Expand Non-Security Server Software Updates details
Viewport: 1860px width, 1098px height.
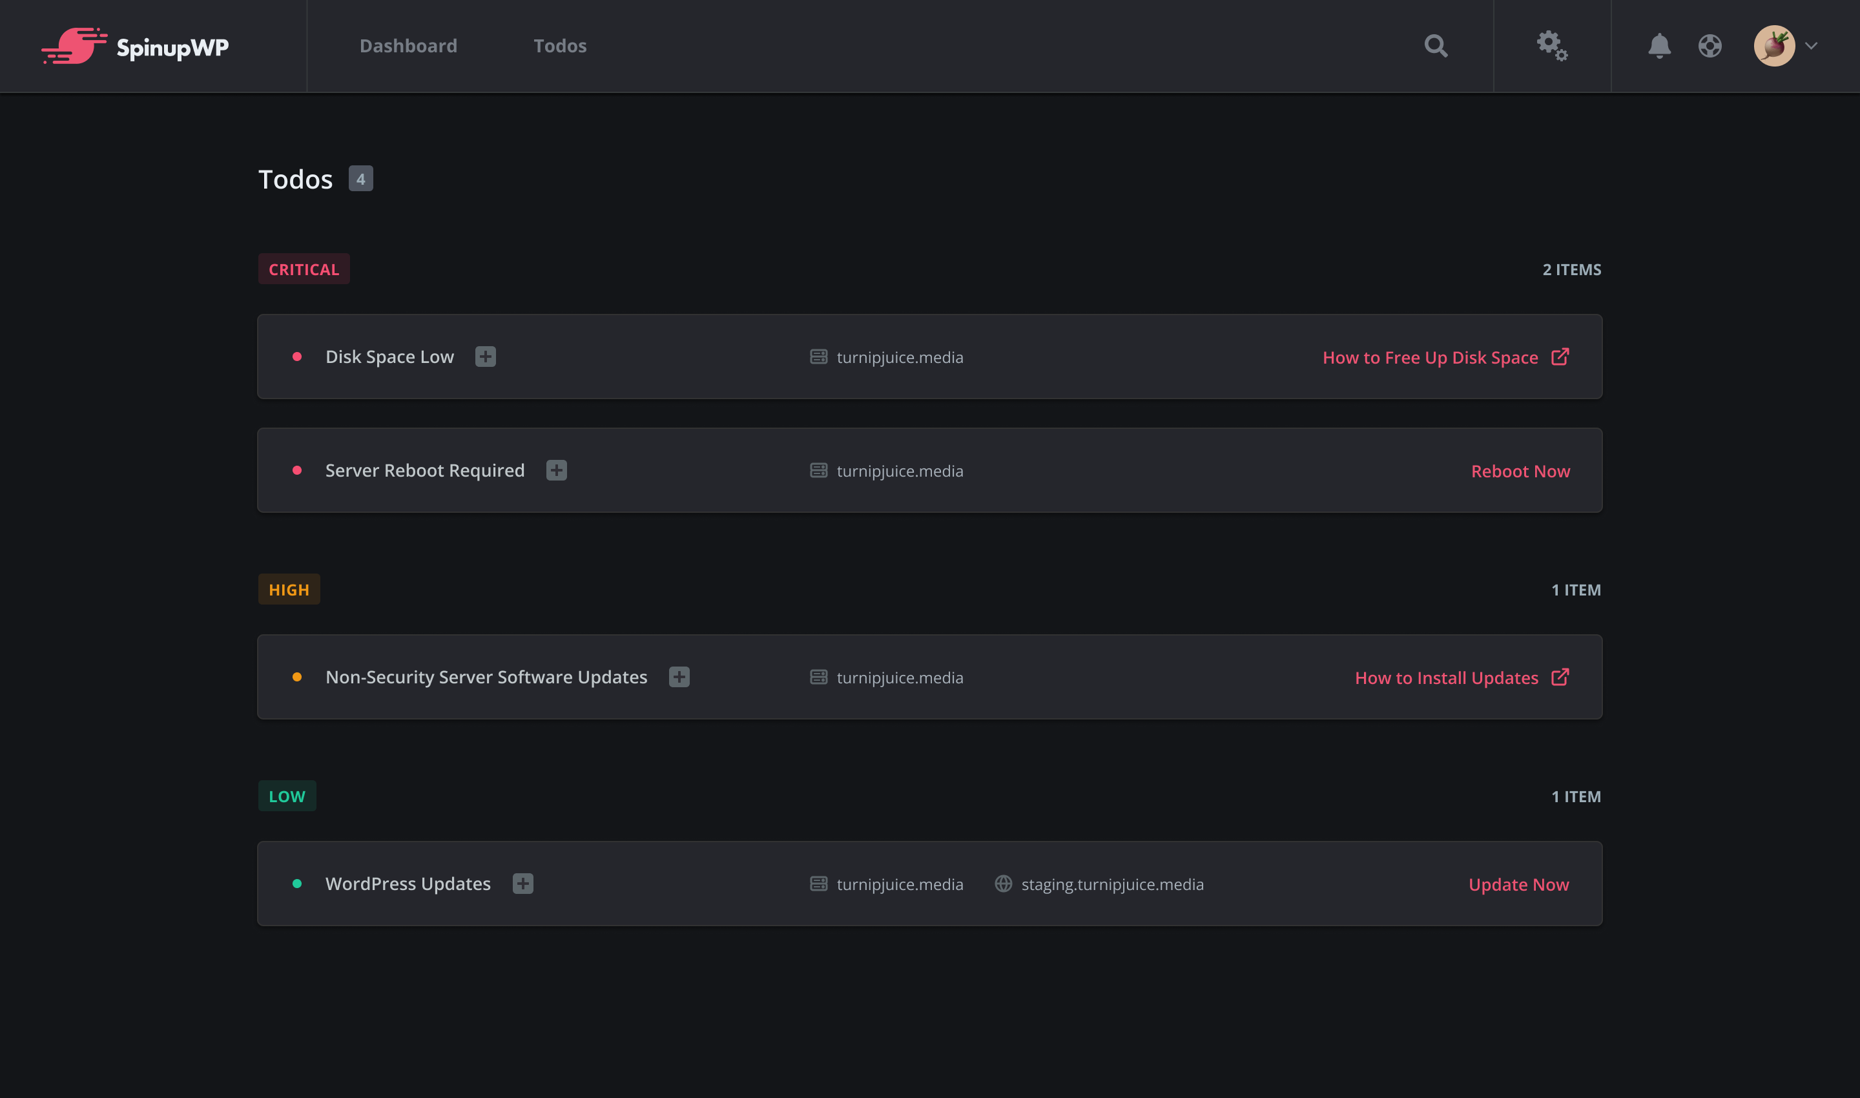pyautogui.click(x=679, y=677)
